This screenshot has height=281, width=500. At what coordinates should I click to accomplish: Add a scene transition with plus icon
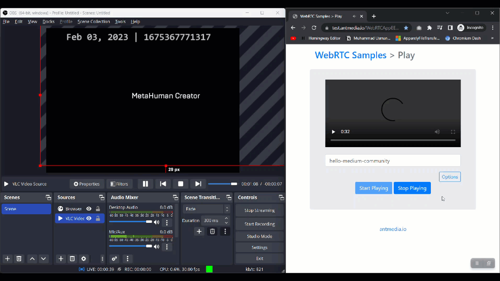click(x=199, y=231)
